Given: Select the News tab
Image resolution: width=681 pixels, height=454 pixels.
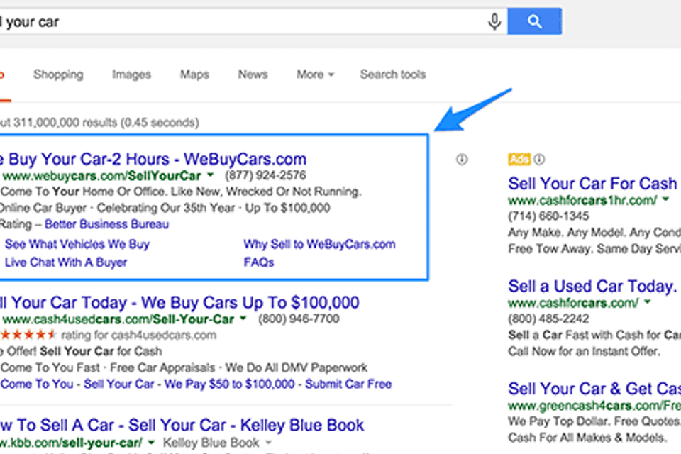Looking at the screenshot, I should [253, 74].
